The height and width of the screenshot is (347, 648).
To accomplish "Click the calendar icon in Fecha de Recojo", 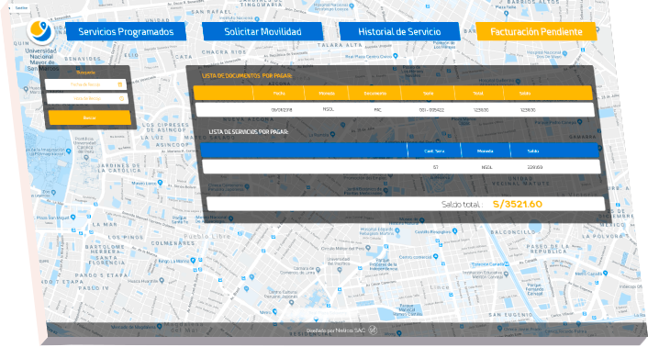I will [120, 84].
